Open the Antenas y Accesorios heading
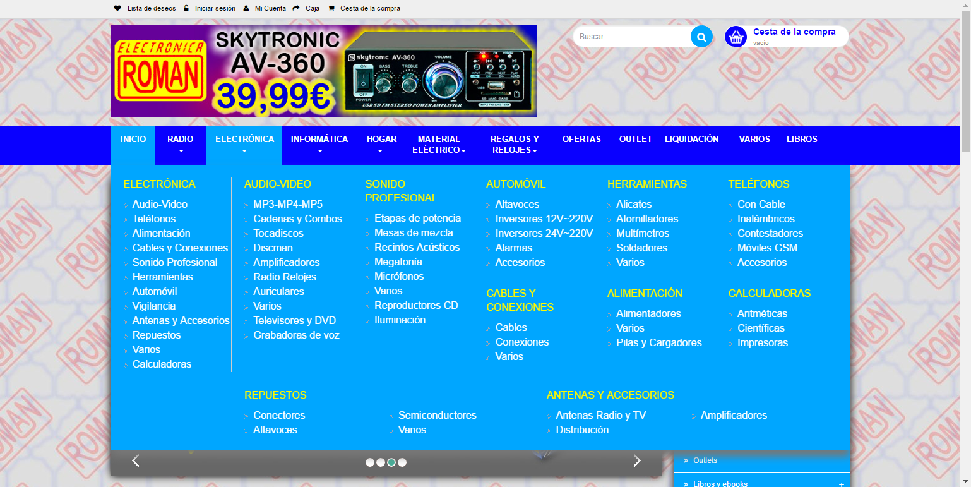This screenshot has width=971, height=487. coord(611,395)
